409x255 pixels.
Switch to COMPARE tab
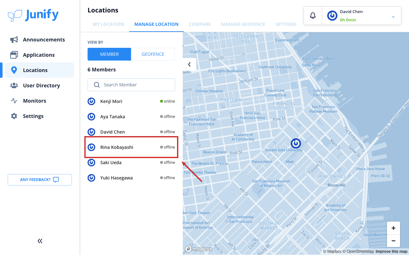point(200,24)
